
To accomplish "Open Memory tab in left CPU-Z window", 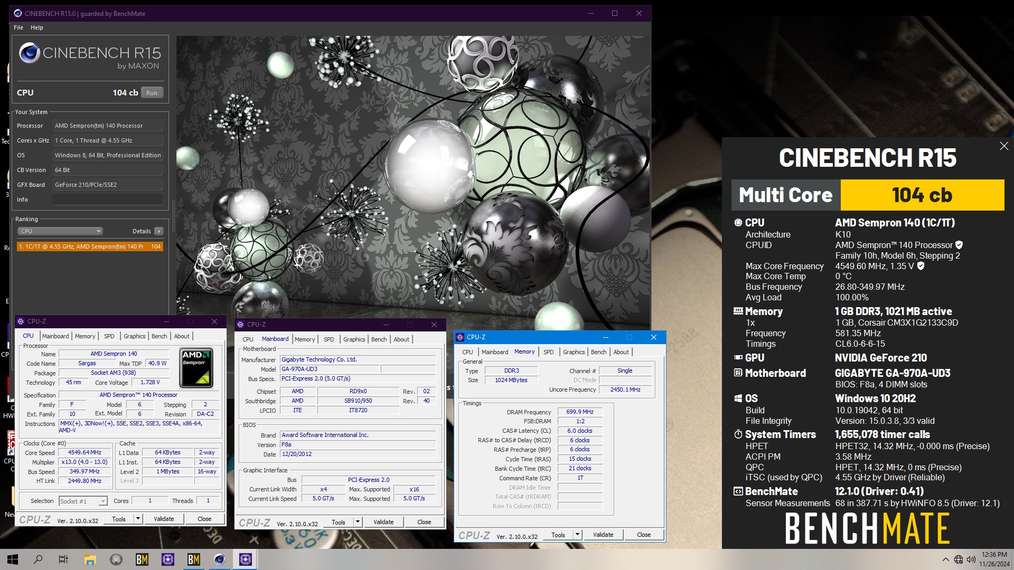I will click(x=85, y=336).
